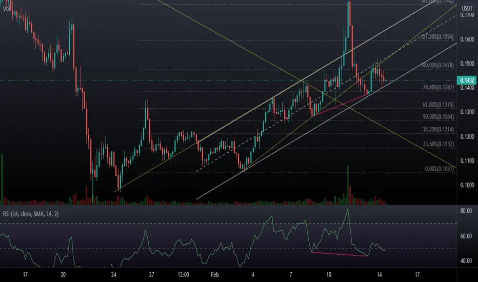Select the pink trend line under price candles
The width and height of the screenshot is (478, 282).
pos(341,105)
